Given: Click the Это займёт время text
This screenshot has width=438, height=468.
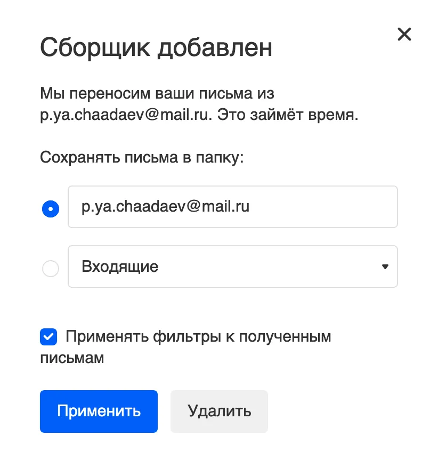Looking at the screenshot, I should [288, 115].
